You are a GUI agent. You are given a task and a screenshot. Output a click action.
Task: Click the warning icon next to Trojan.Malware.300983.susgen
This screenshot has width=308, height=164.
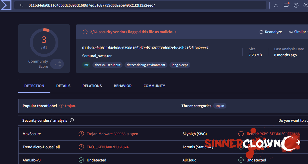click(81, 134)
